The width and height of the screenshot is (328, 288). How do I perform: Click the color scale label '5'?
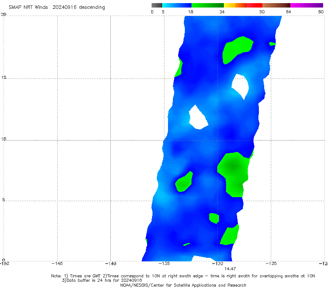coord(163,12)
